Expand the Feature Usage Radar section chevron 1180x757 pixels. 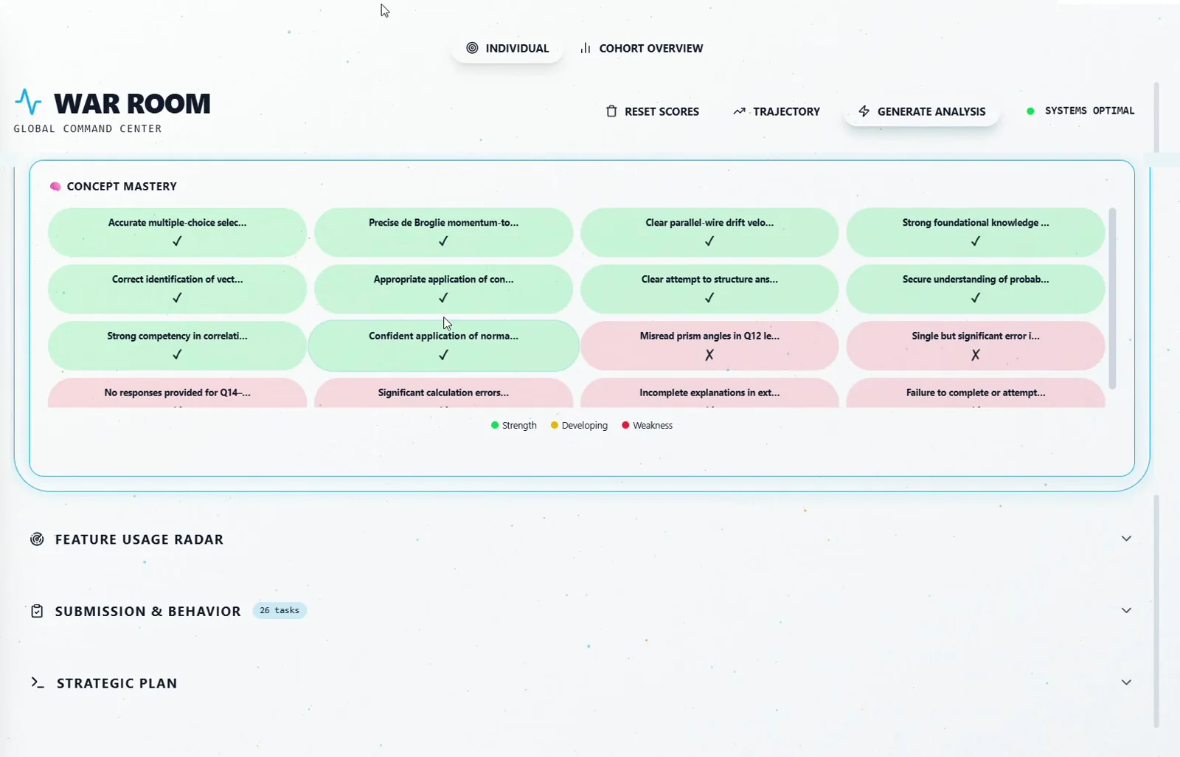coord(1126,539)
